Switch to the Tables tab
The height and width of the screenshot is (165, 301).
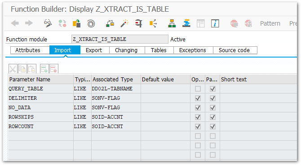[159, 50]
